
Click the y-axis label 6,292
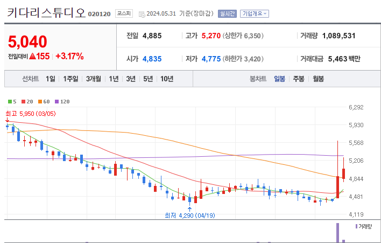coord(356,107)
